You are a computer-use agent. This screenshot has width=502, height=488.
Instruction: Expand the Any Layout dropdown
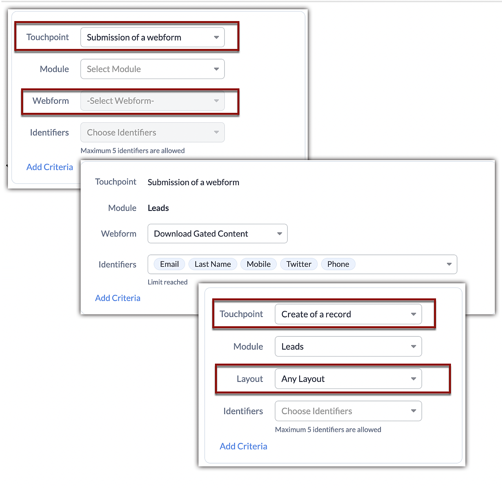(x=348, y=379)
